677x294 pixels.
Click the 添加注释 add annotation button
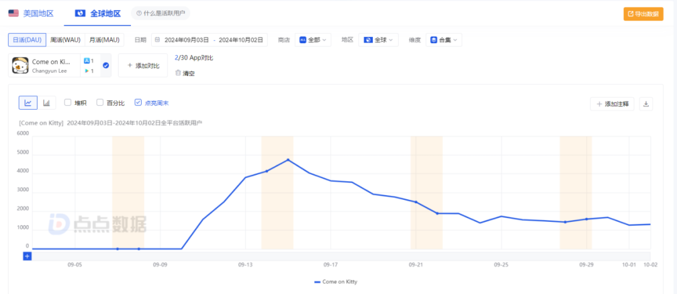[x=612, y=104]
